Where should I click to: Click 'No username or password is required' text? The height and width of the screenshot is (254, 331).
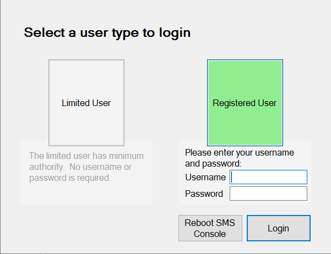coord(80,173)
